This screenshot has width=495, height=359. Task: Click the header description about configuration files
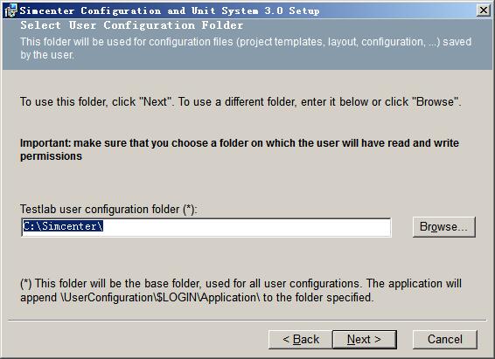(x=246, y=48)
